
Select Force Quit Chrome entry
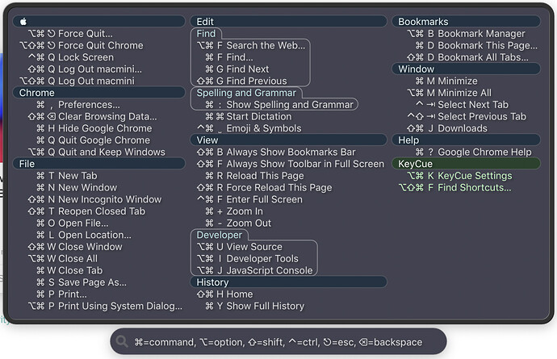[82, 45]
